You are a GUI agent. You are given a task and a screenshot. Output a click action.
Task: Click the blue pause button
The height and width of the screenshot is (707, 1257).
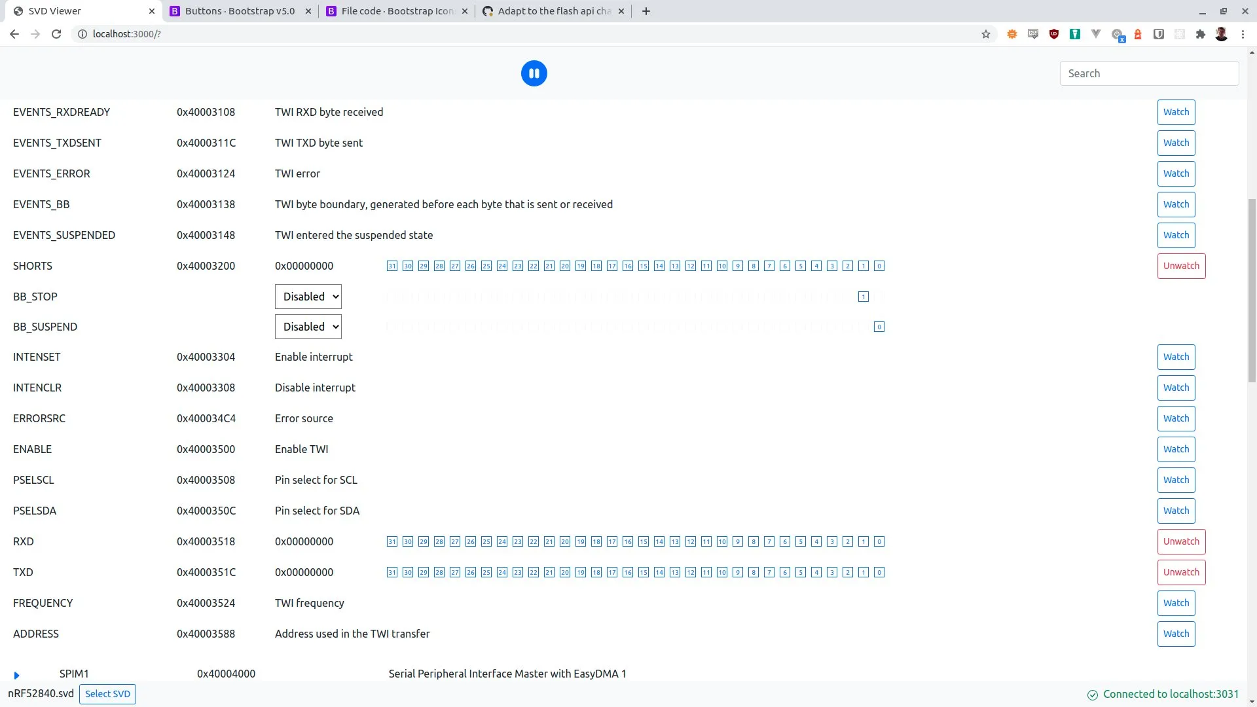pos(534,73)
